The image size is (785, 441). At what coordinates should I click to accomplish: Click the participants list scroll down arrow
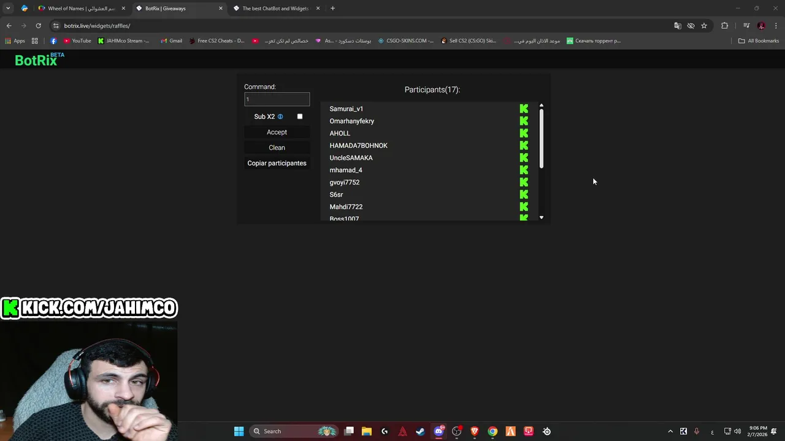tap(542, 217)
